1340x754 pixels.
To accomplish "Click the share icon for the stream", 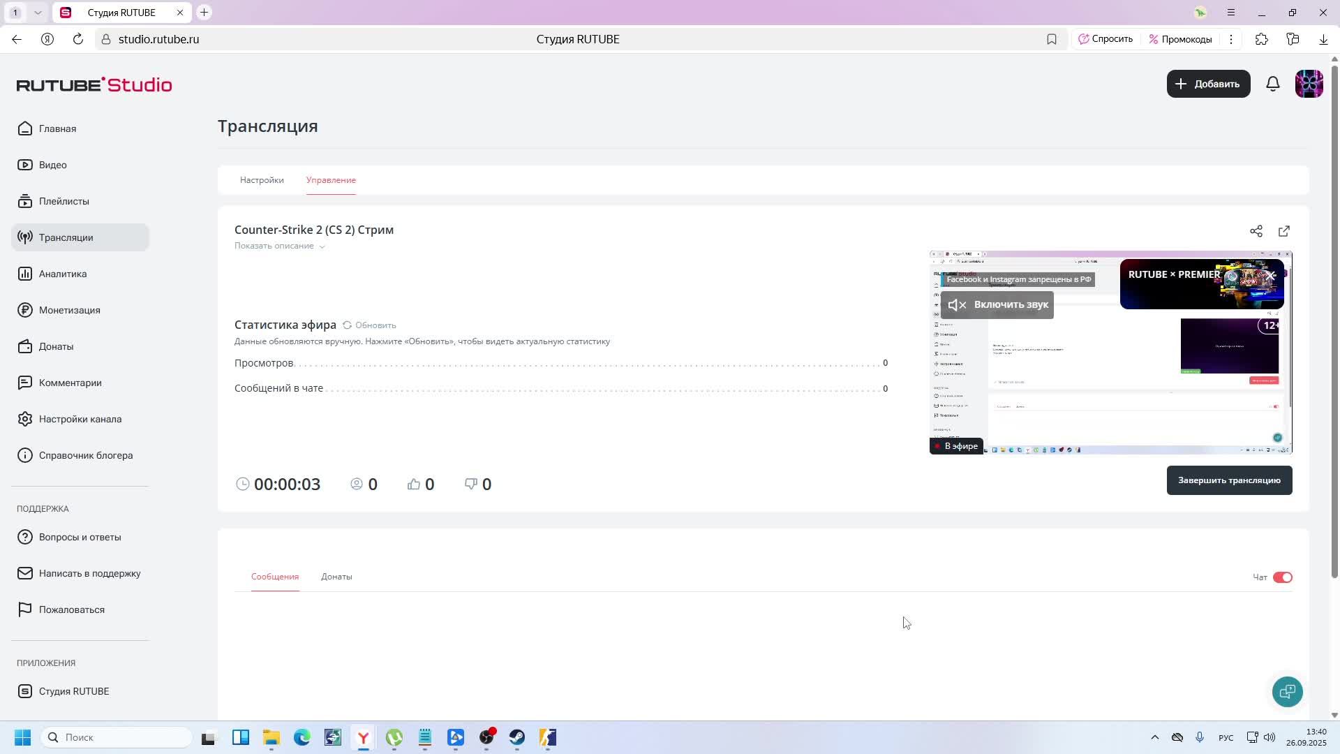I will [1256, 231].
